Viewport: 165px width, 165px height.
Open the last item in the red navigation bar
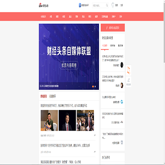point(121,16)
